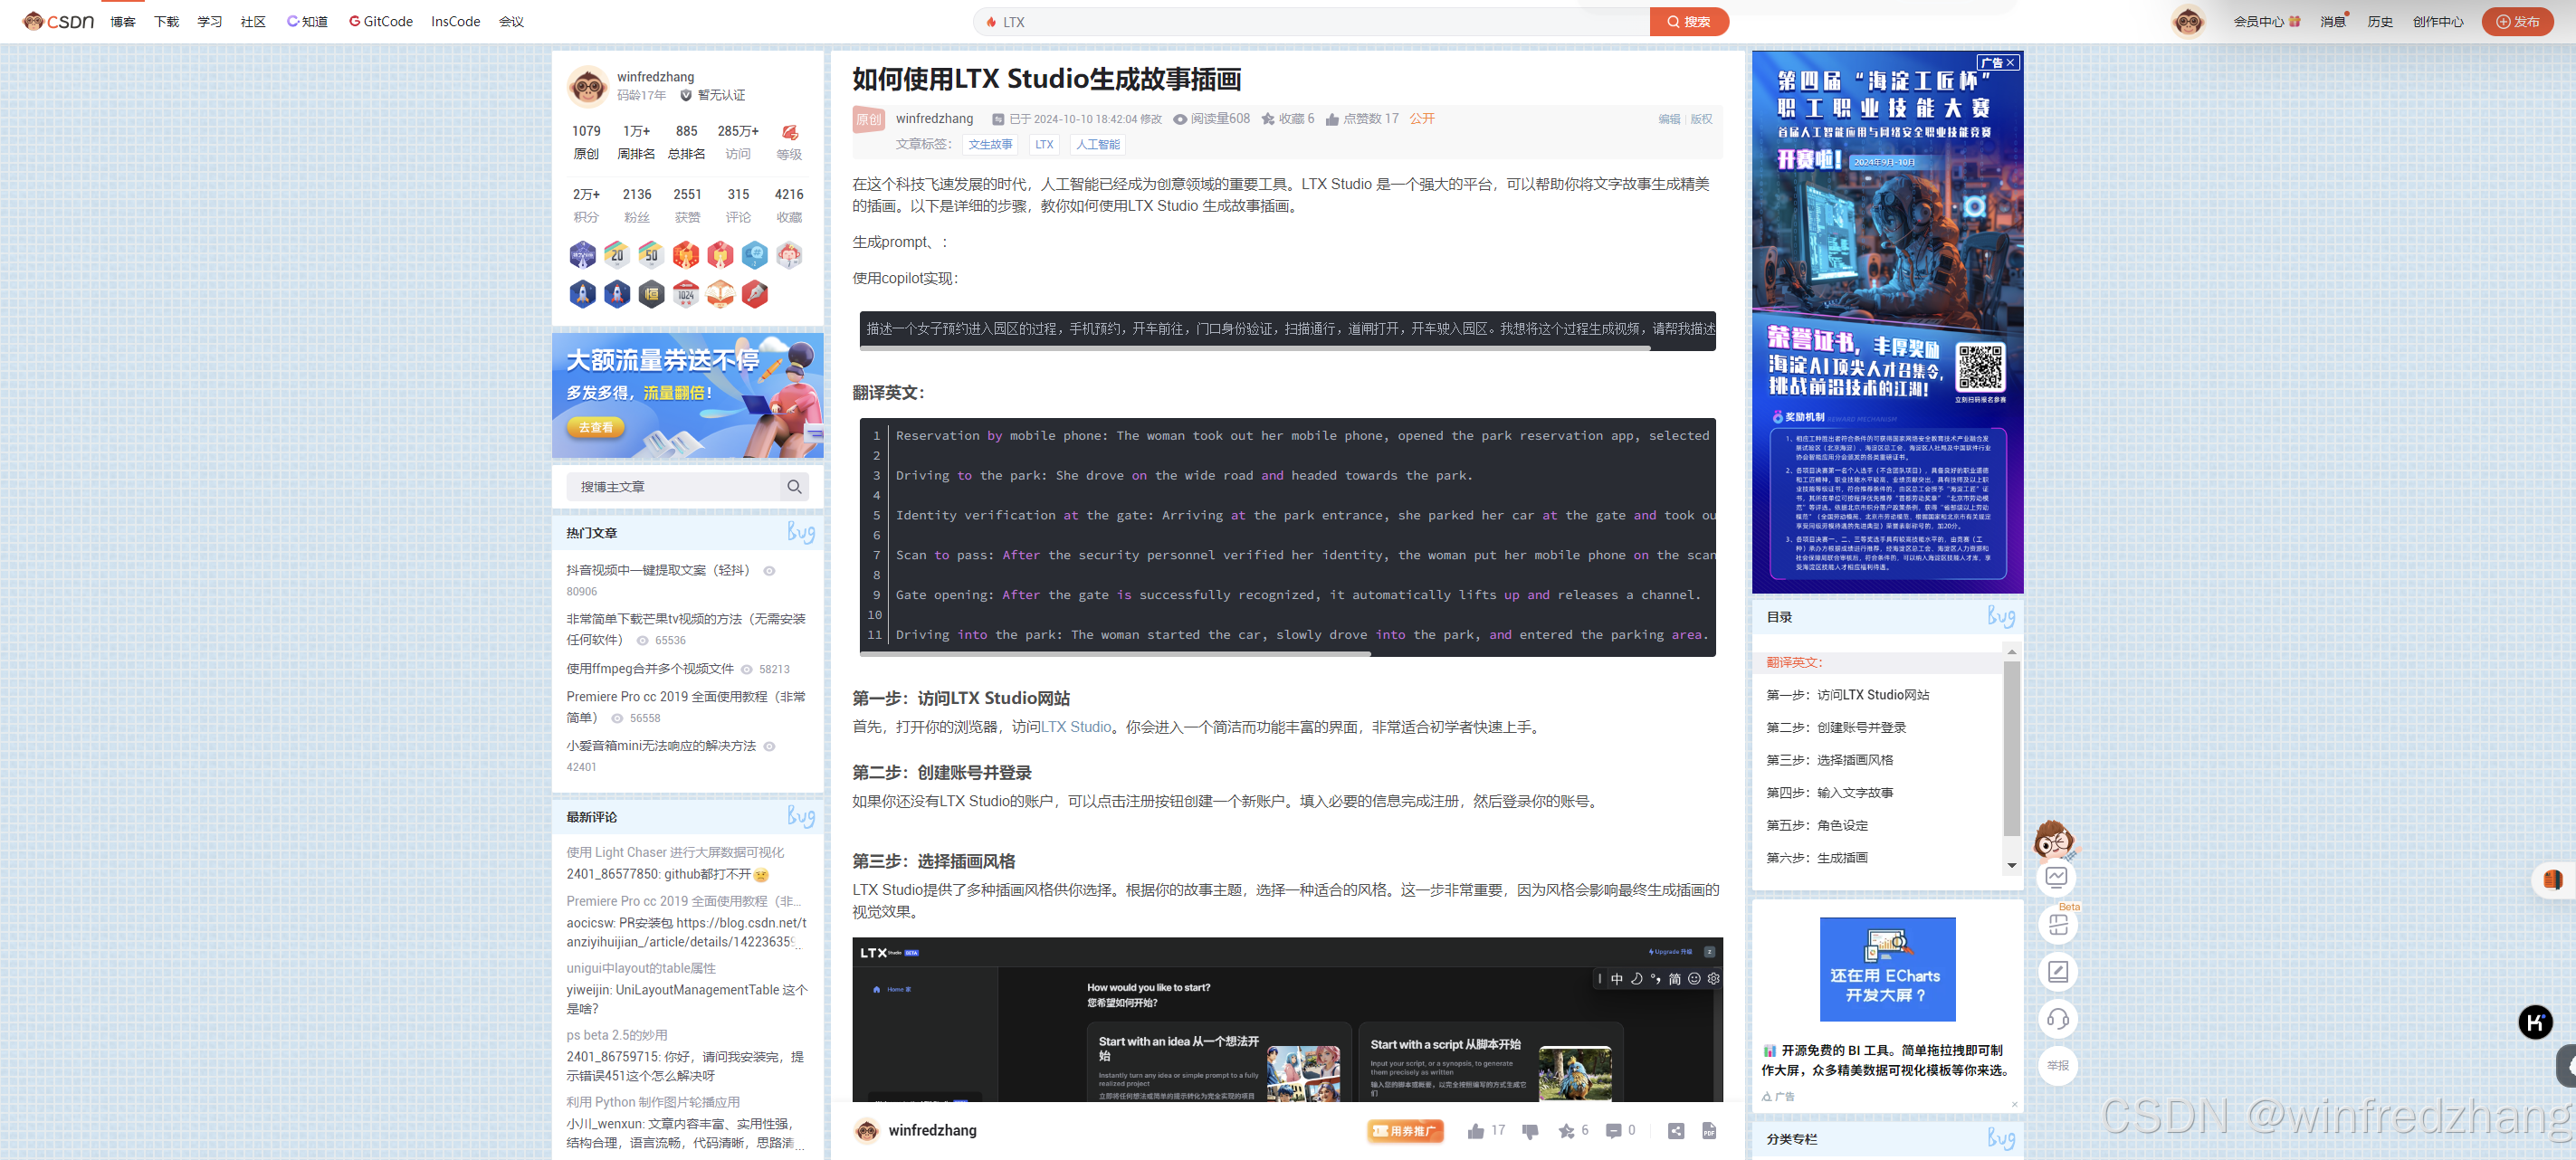Image resolution: width=2576 pixels, height=1160 pixels.
Task: Jump to 第三步：选择插画风格 in 目录
Action: (x=1829, y=760)
